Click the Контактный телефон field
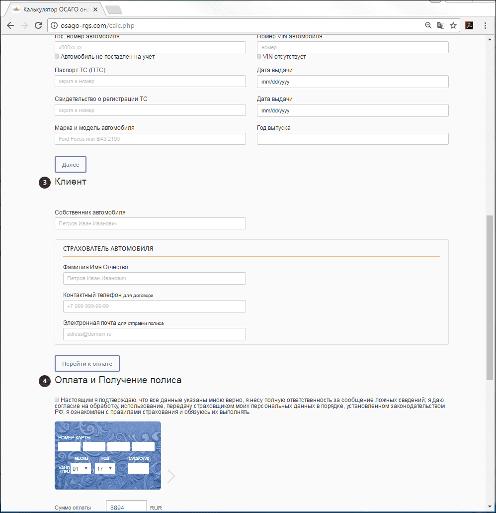This screenshot has height=513, width=496. click(x=155, y=306)
